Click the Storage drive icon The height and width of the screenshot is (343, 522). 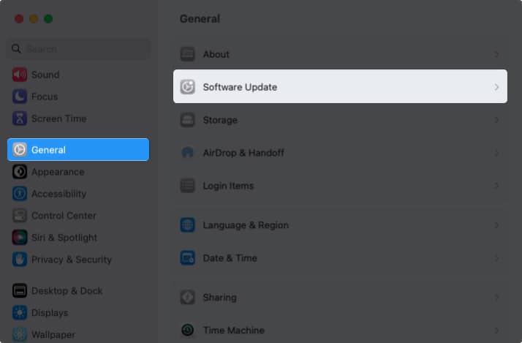[x=187, y=120]
